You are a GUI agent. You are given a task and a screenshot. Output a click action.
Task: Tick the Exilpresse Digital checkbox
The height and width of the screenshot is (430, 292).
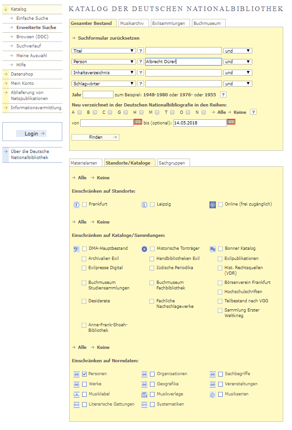pyautogui.click(x=84, y=268)
